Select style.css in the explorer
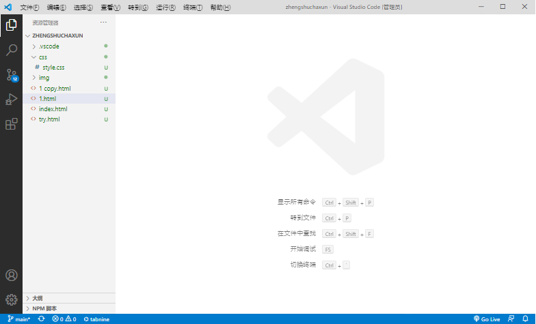Screen dimensions: 536x324 pos(53,68)
